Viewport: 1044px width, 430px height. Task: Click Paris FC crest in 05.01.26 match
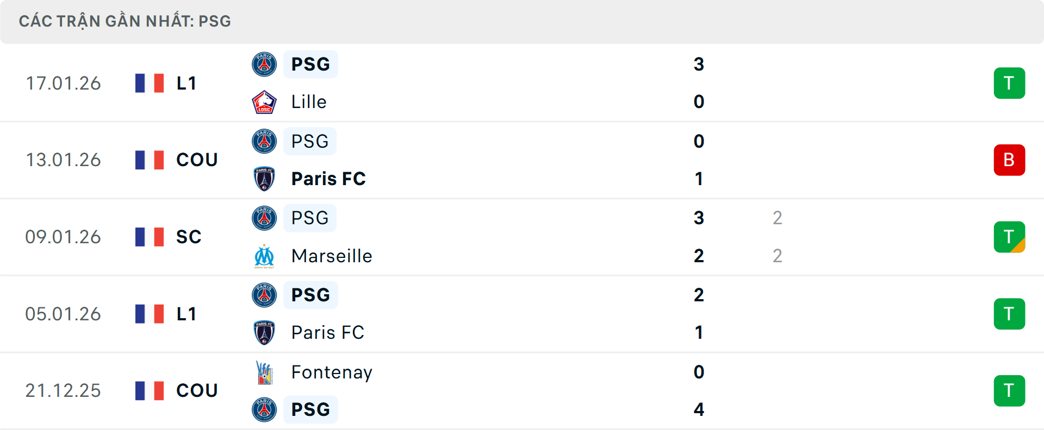click(x=264, y=332)
